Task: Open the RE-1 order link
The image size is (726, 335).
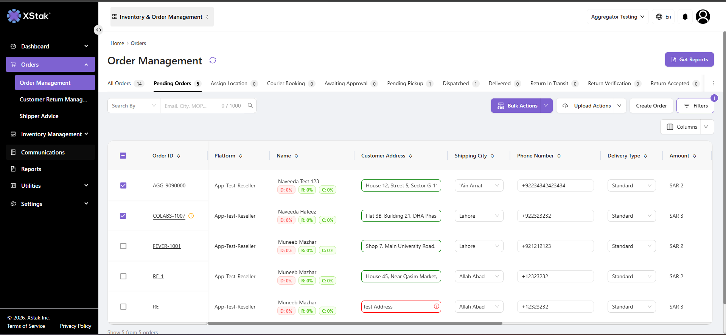Action: click(158, 276)
